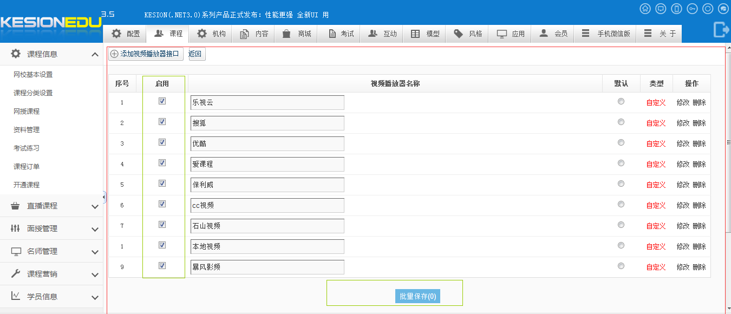
Task: Click the circular refresh icon at top right
Action: point(708,9)
